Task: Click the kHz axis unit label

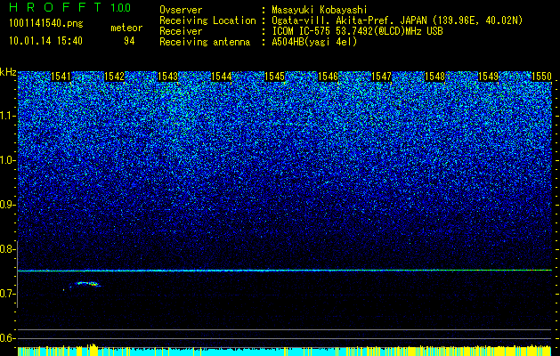Action: tap(8, 72)
